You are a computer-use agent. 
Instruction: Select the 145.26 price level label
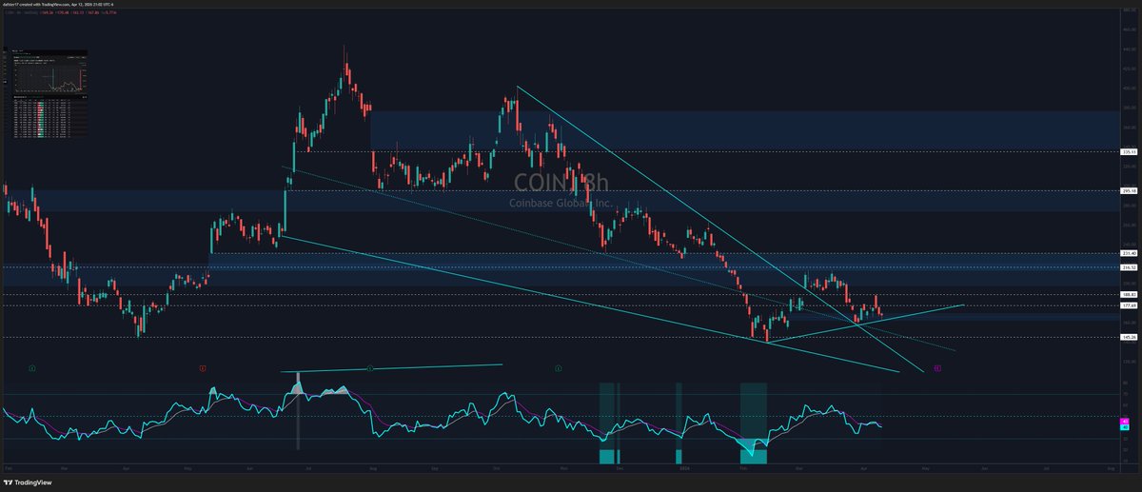(x=1131, y=337)
